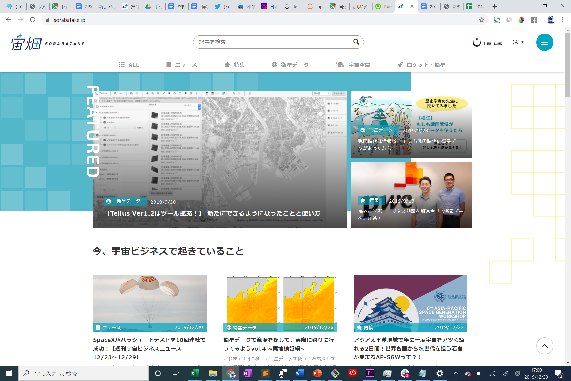Viewport: 571px width, 381px height.
Task: Show hidden system tray icons
Action: pos(456,373)
